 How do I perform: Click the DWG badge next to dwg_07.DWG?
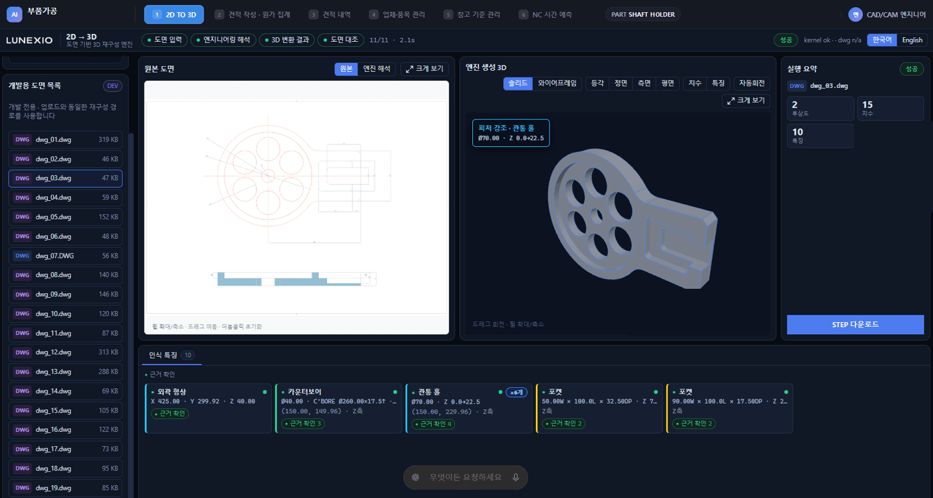pyautogui.click(x=22, y=255)
